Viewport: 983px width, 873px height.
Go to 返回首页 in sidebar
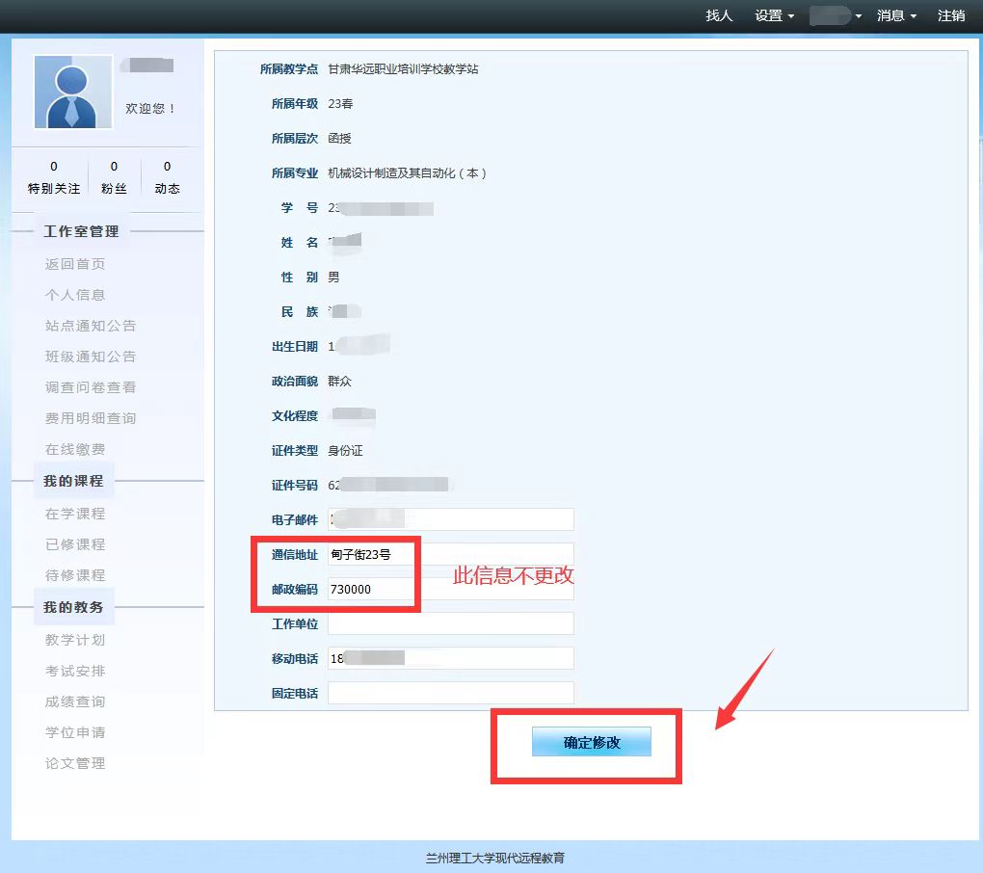[75, 264]
